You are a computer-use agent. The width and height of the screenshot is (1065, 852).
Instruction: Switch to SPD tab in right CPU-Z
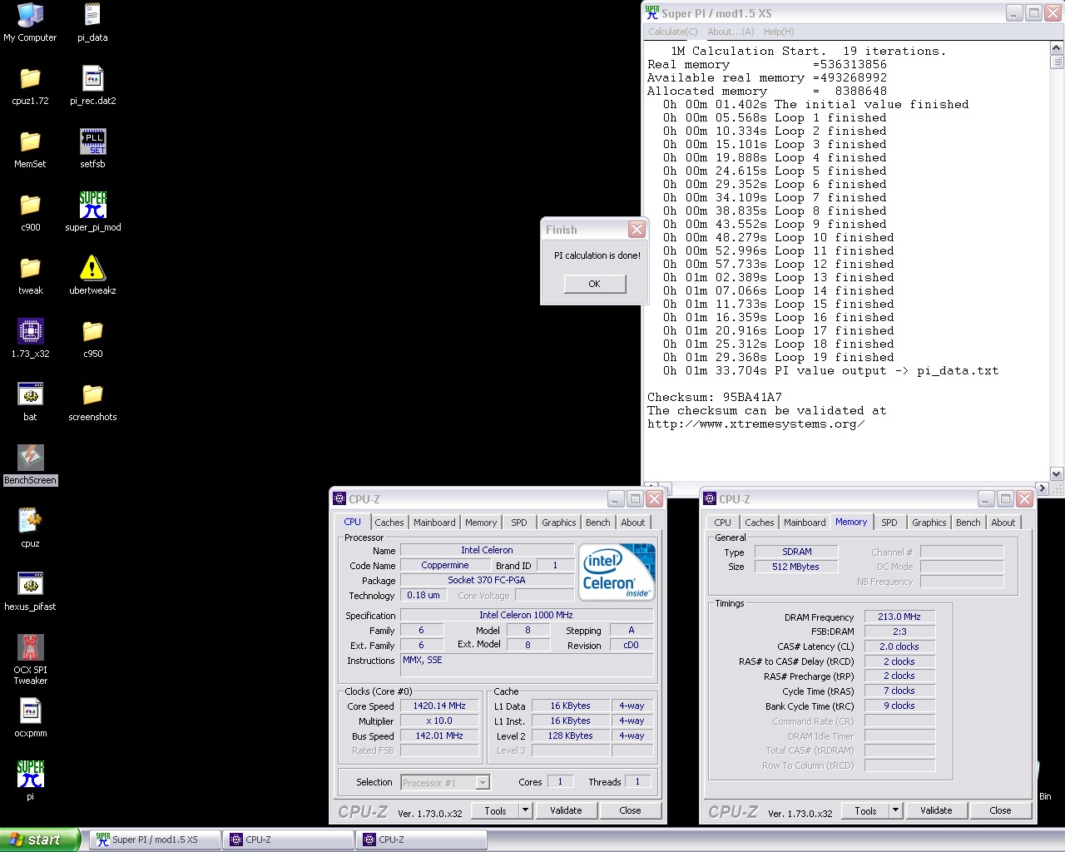pyautogui.click(x=889, y=523)
